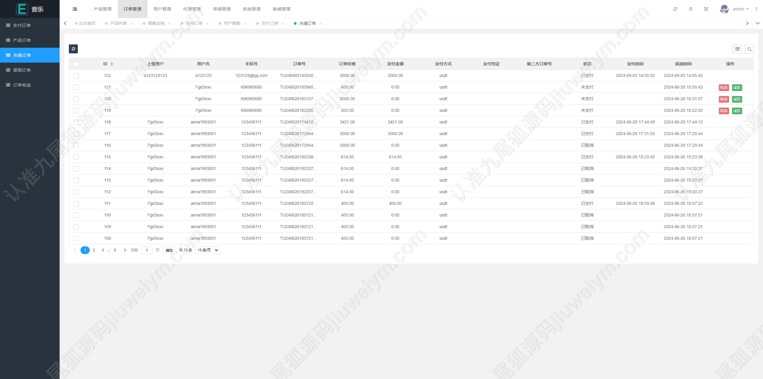Screen dimensions: 763x379
Task: Click the red 取消 button for order 121
Action: pos(724,88)
